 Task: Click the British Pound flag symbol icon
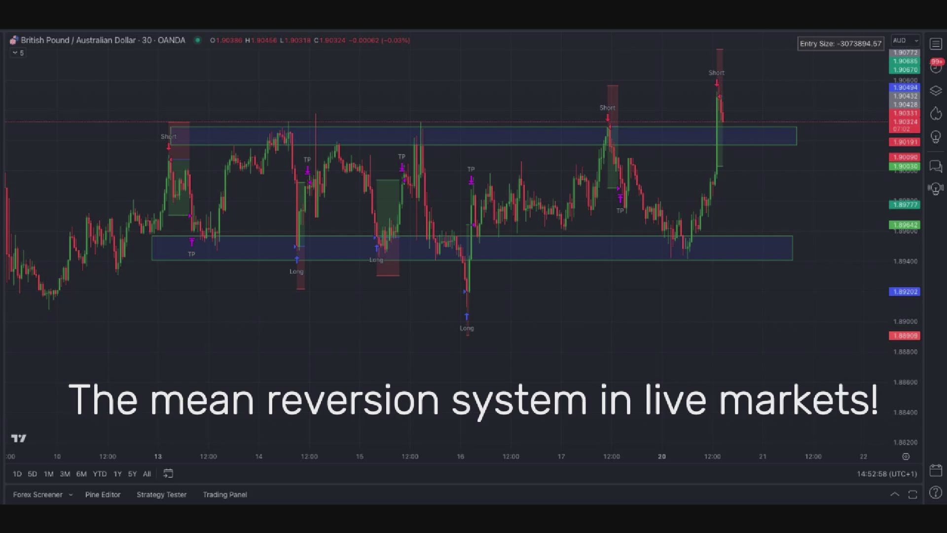(x=14, y=40)
